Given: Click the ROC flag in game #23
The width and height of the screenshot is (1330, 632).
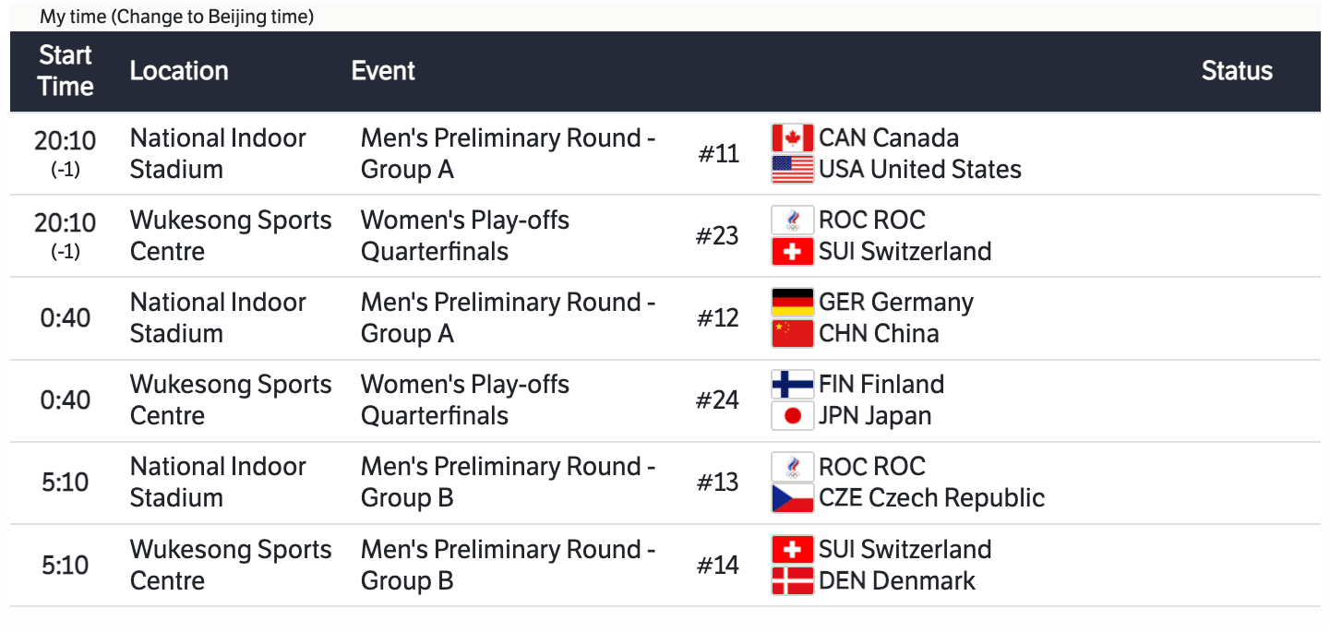Looking at the screenshot, I should click(x=792, y=221).
